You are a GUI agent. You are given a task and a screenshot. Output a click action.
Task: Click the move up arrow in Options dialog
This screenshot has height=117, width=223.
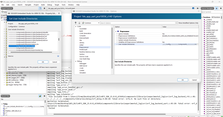76,23
